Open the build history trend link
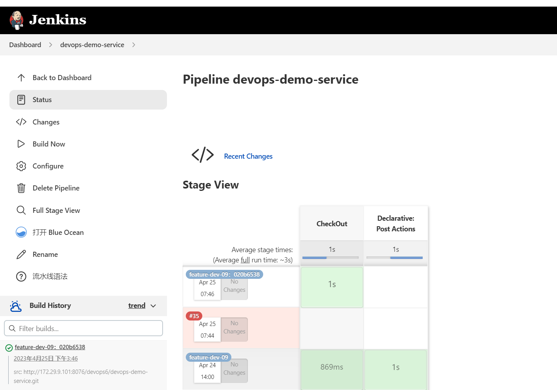557x390 pixels. pos(137,306)
